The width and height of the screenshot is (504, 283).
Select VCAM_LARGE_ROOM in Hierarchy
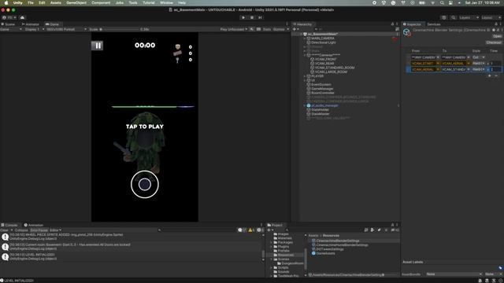click(x=331, y=72)
